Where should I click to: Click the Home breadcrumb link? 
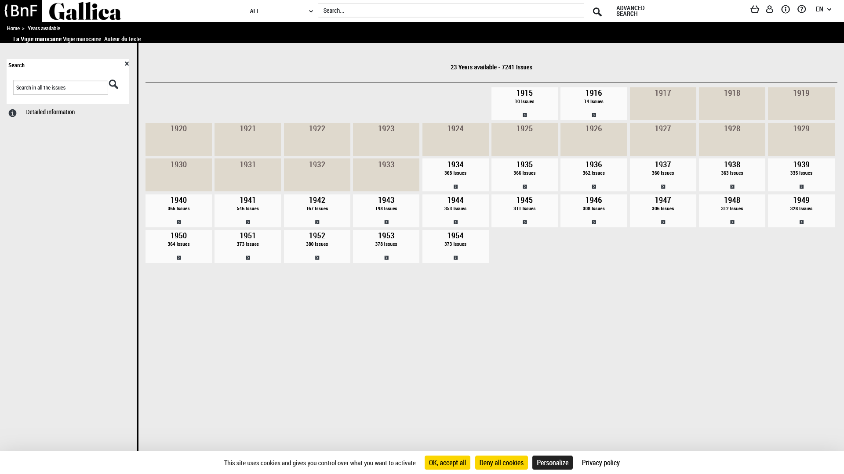pyautogui.click(x=13, y=29)
